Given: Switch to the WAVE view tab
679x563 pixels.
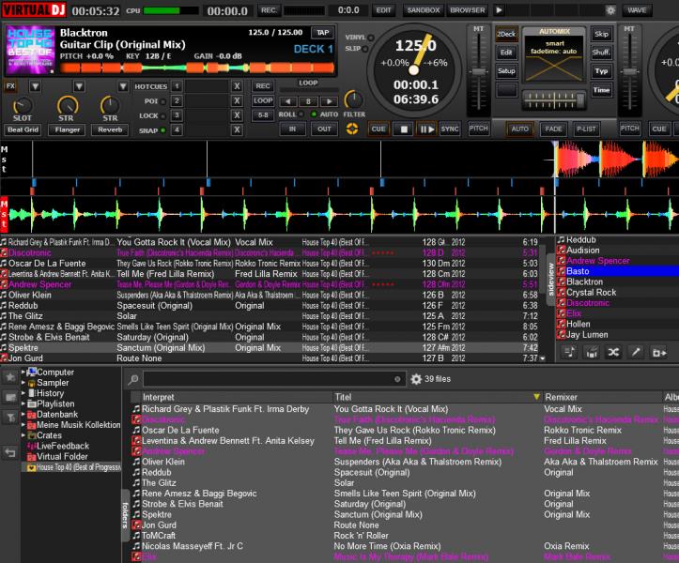Looking at the screenshot, I should pos(637,10).
